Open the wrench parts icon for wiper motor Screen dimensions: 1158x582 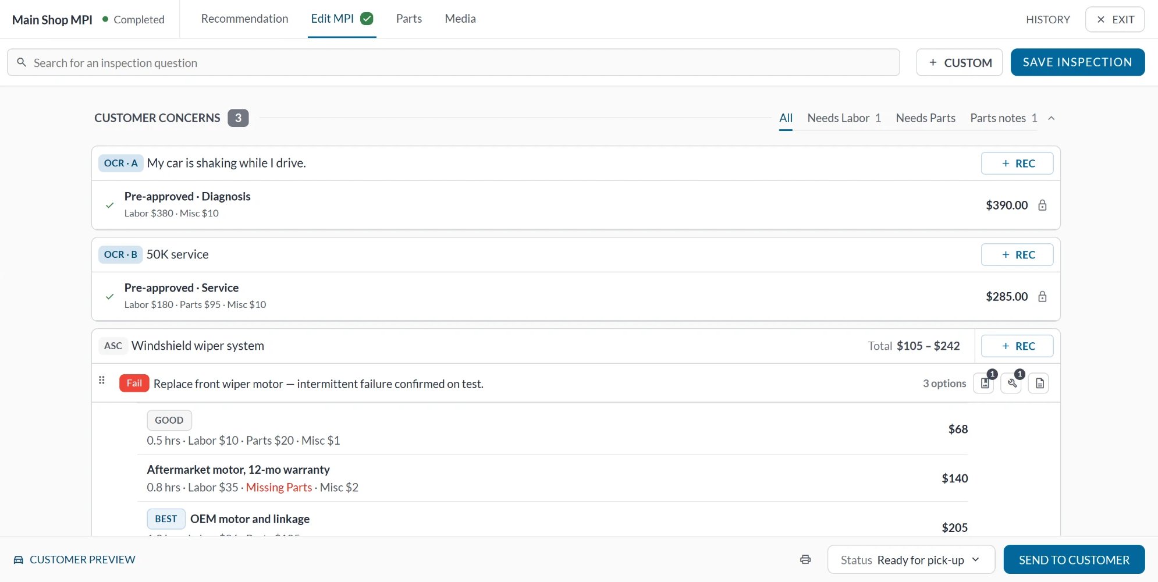[x=1012, y=383]
